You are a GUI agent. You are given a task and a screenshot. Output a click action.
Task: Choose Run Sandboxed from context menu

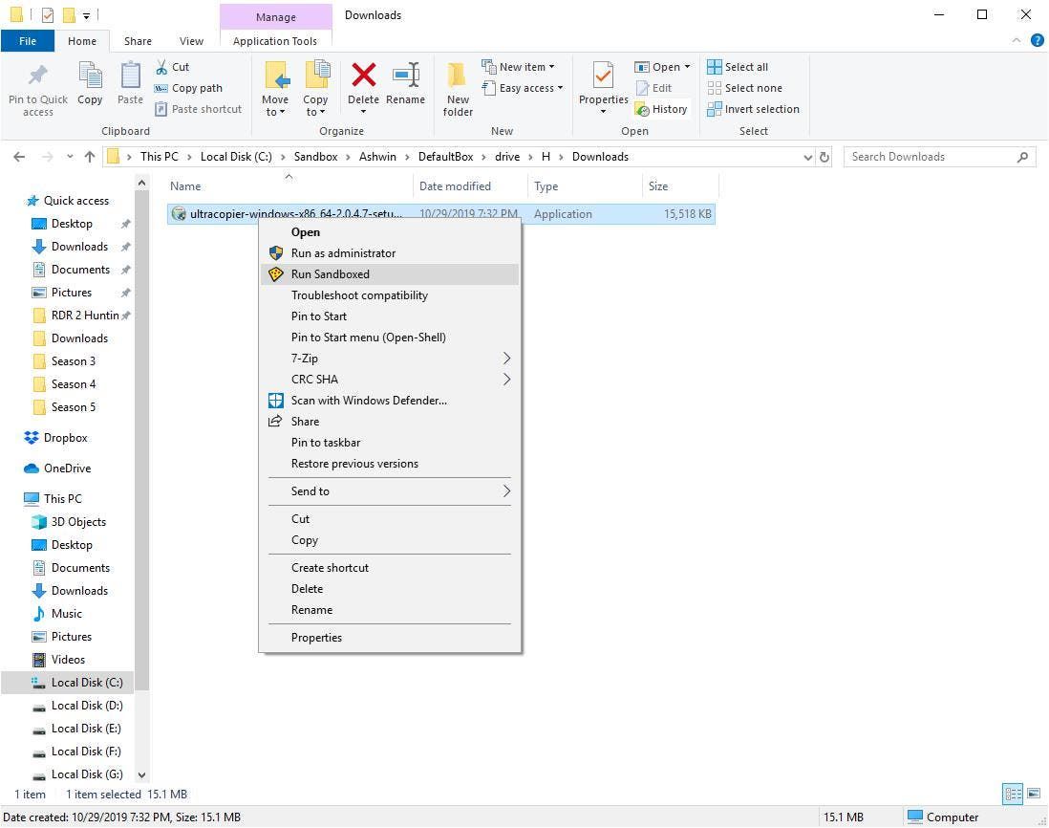click(390, 273)
